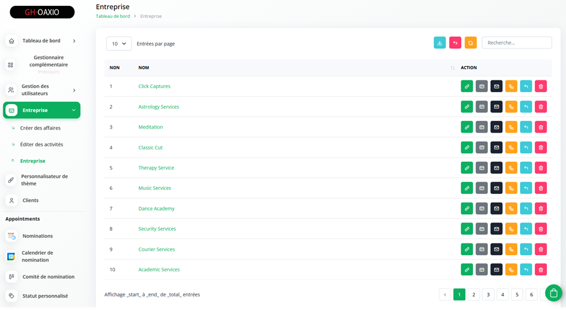Open Créer des affaires submenu item
Viewport: 566px width, 310px height.
click(x=41, y=128)
